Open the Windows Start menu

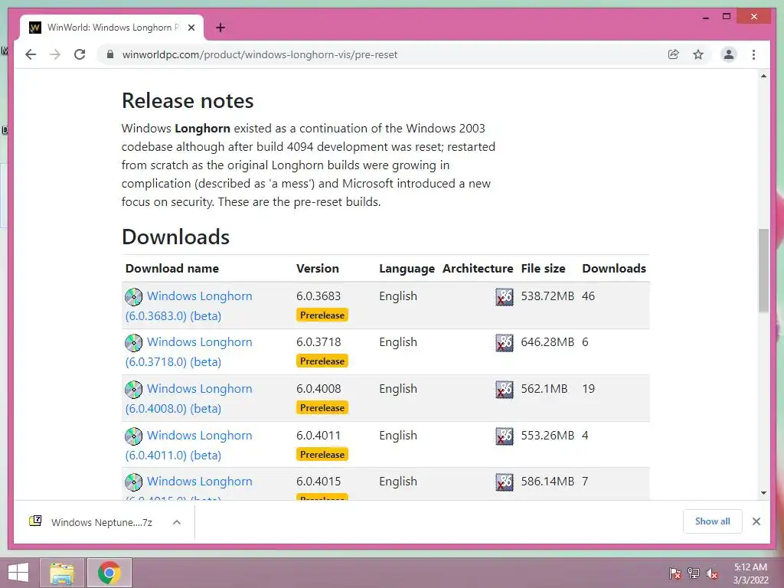click(18, 573)
